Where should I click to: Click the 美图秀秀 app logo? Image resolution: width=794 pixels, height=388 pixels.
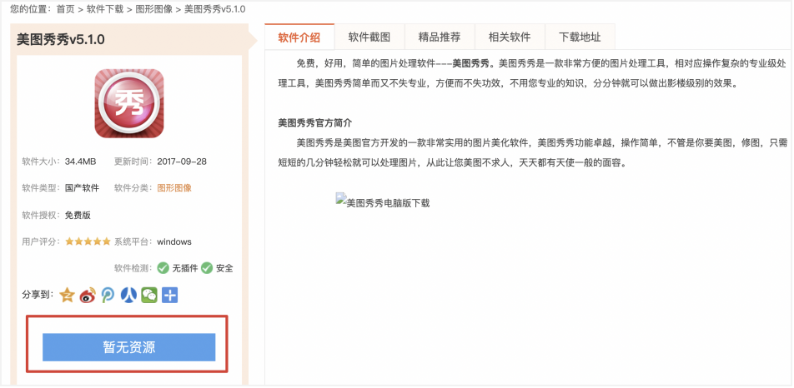coord(129,103)
